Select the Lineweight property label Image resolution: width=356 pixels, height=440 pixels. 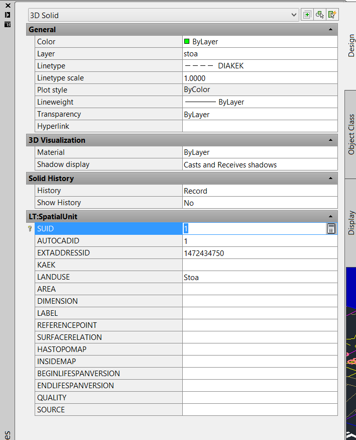[55, 102]
